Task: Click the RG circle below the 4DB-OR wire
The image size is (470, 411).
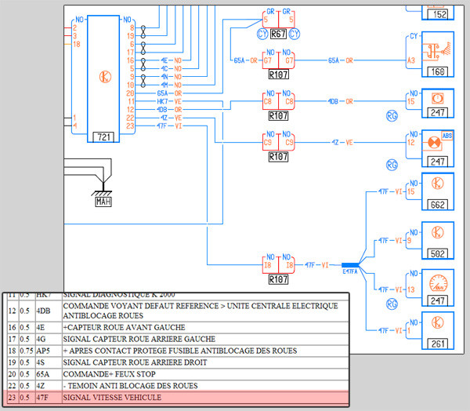Action: pos(392,116)
